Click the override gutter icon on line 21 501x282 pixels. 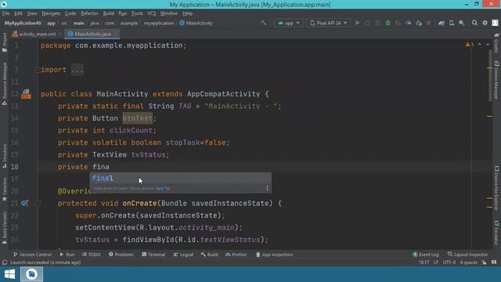coord(24,203)
